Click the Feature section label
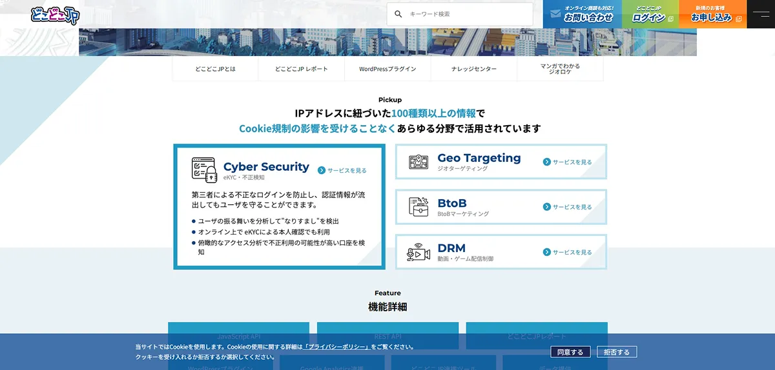This screenshot has height=370, width=775. click(x=387, y=293)
